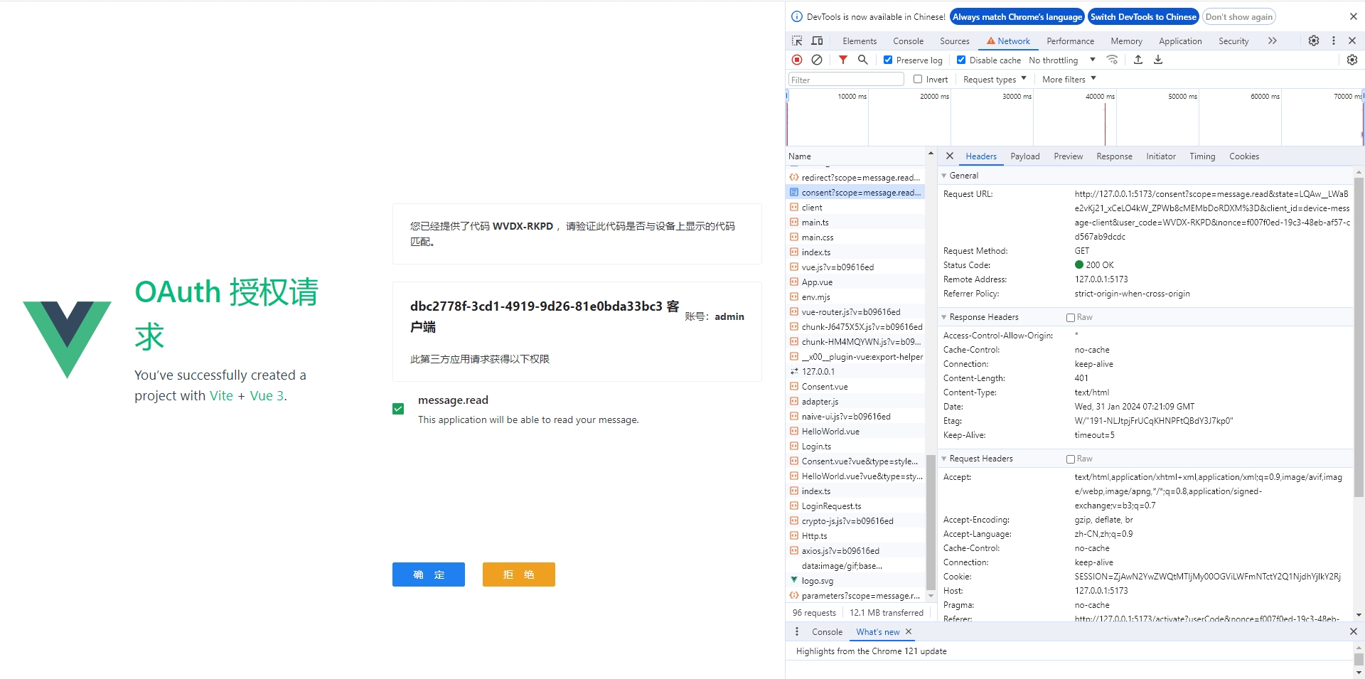This screenshot has width=1365, height=679.
Task: Click the blue 确定 confirm button
Action: click(428, 574)
